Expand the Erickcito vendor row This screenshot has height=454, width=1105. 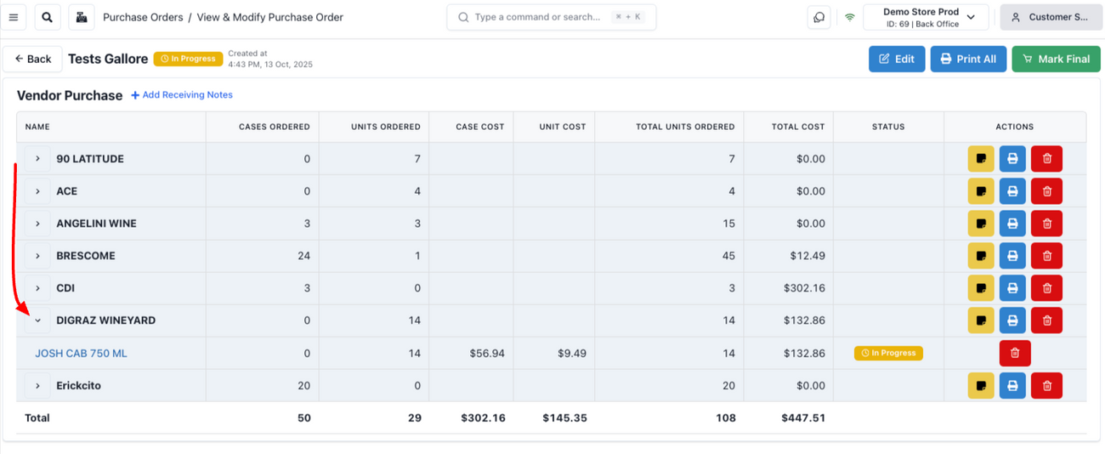click(37, 386)
